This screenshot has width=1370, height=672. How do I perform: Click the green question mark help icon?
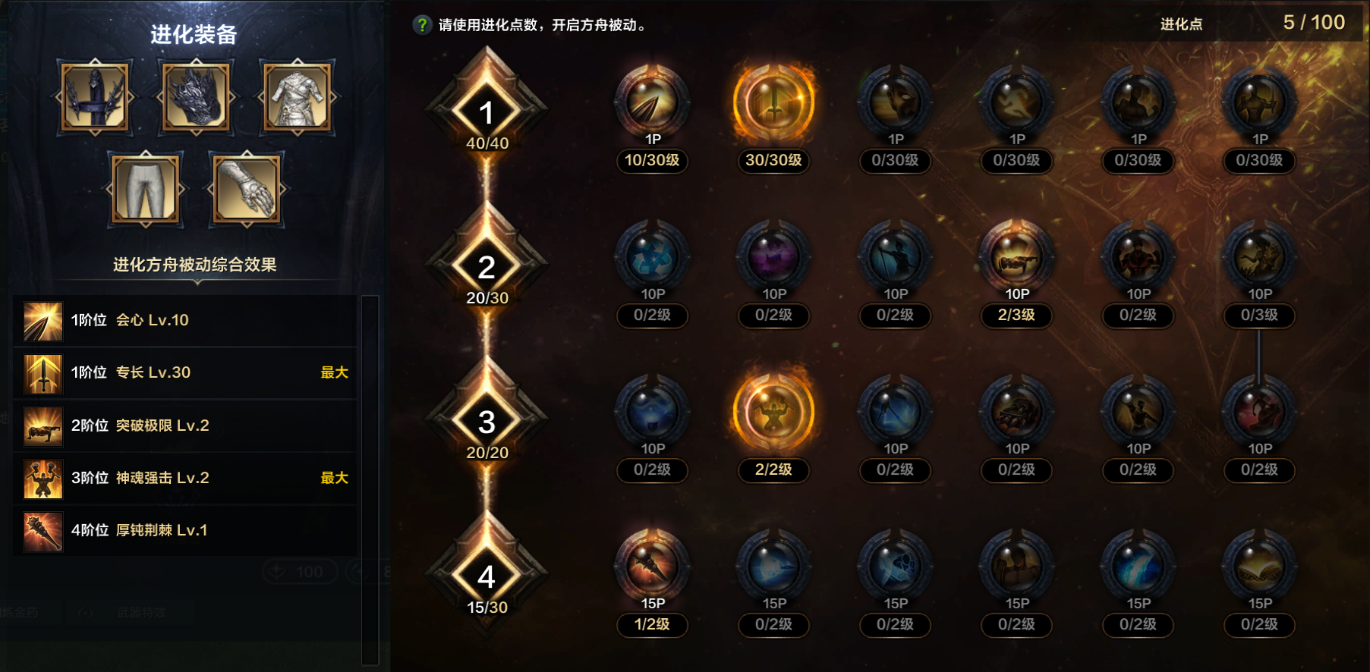[422, 25]
